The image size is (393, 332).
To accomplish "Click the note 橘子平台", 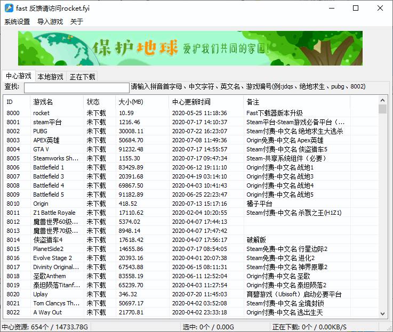I will click(259, 204).
